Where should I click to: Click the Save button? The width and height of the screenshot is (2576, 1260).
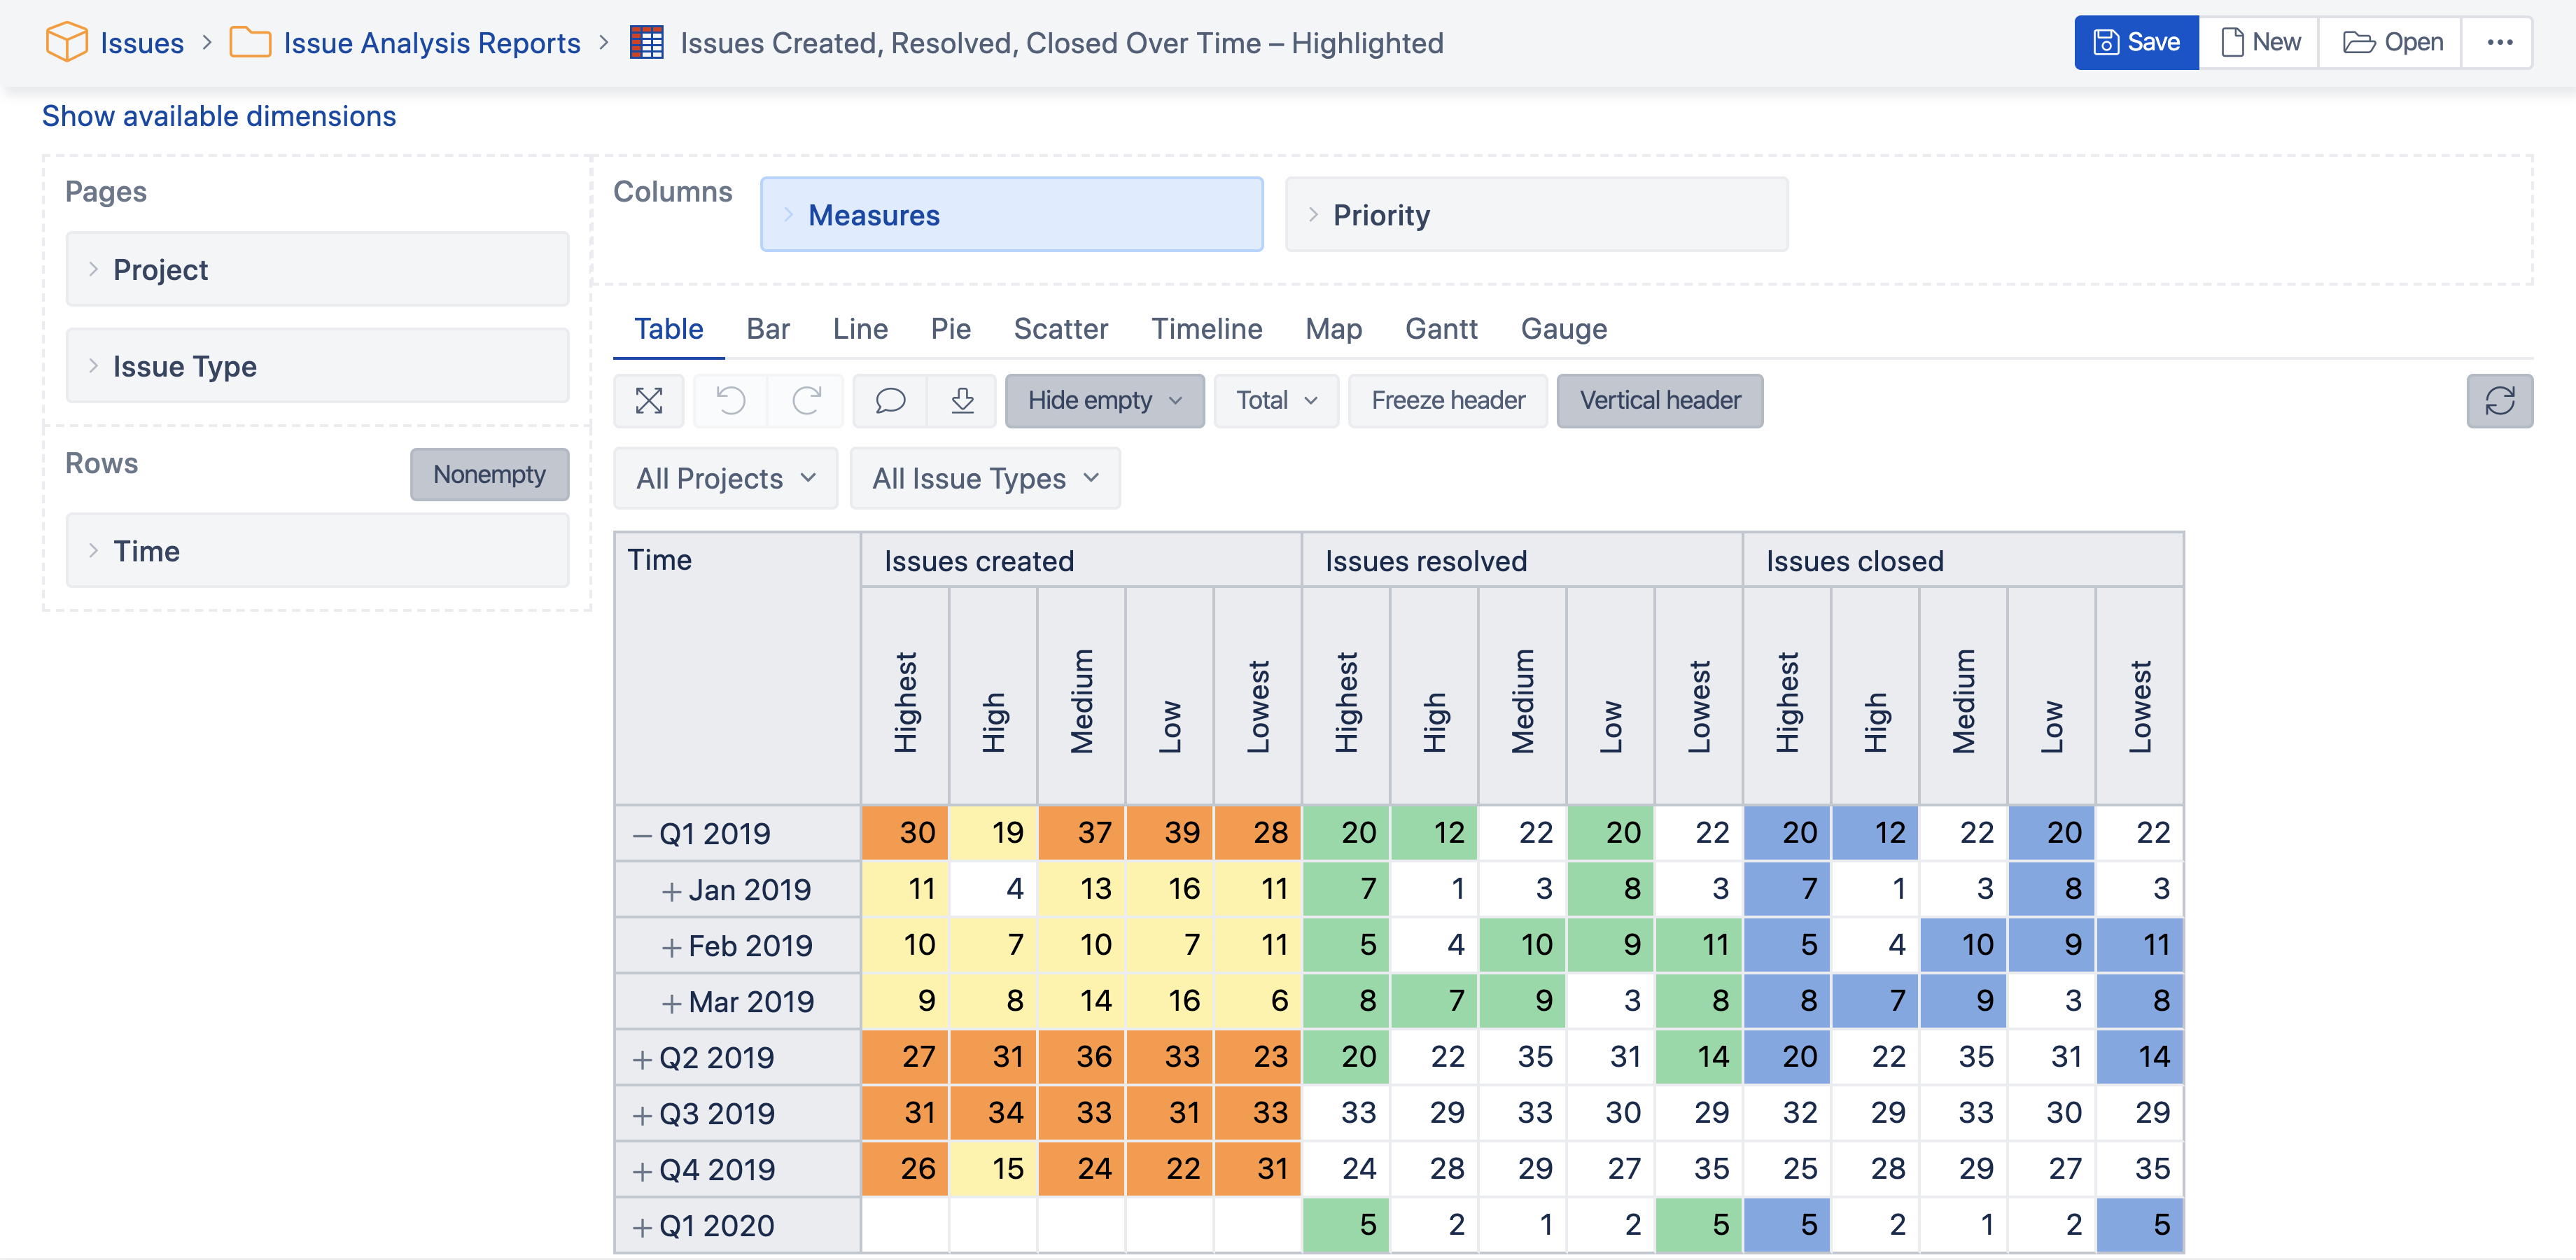pos(2136,42)
